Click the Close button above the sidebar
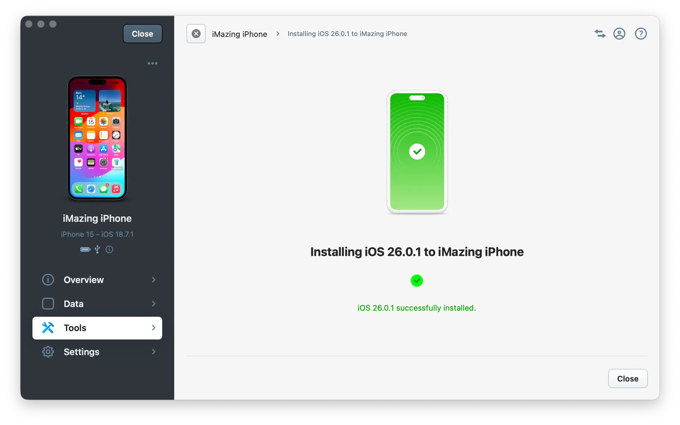The height and width of the screenshot is (425, 680). tap(142, 33)
